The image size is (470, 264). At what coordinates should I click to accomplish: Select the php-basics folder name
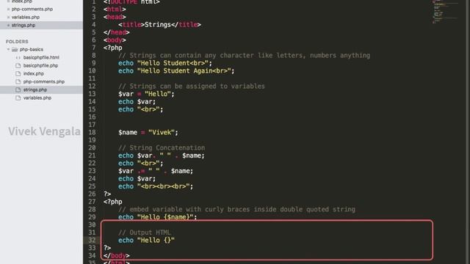pyautogui.click(x=32, y=49)
